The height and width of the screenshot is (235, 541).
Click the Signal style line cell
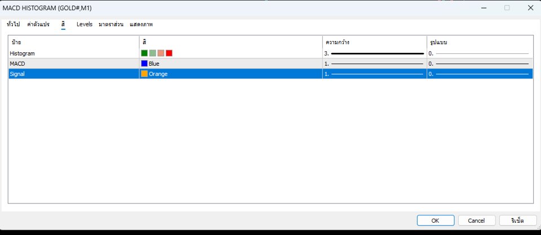(x=480, y=74)
